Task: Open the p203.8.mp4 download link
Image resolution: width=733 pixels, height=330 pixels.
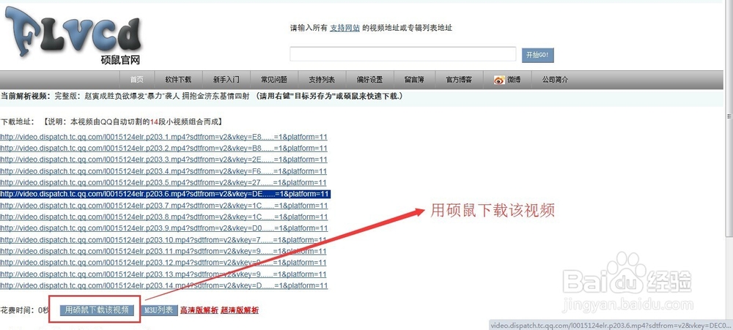Action: [x=163, y=217]
